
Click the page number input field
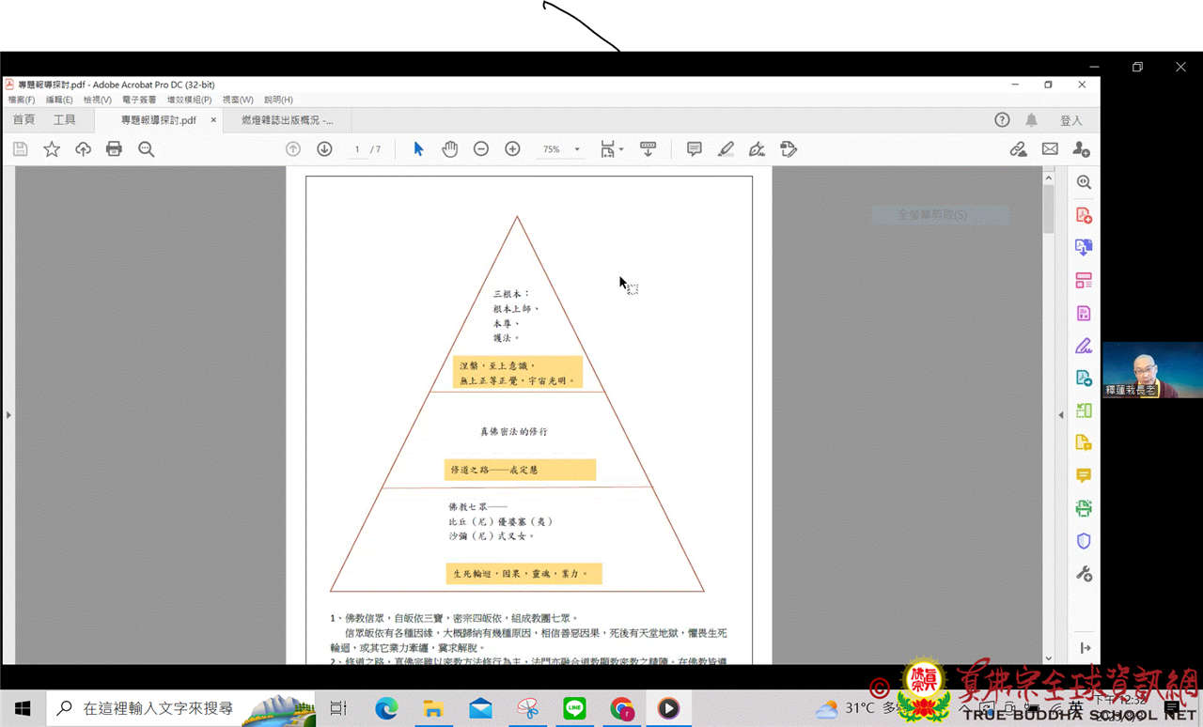click(x=357, y=150)
